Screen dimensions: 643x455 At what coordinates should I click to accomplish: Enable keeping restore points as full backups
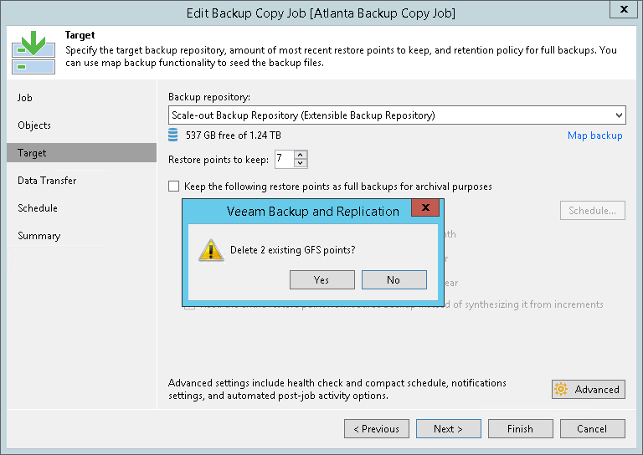tap(174, 187)
